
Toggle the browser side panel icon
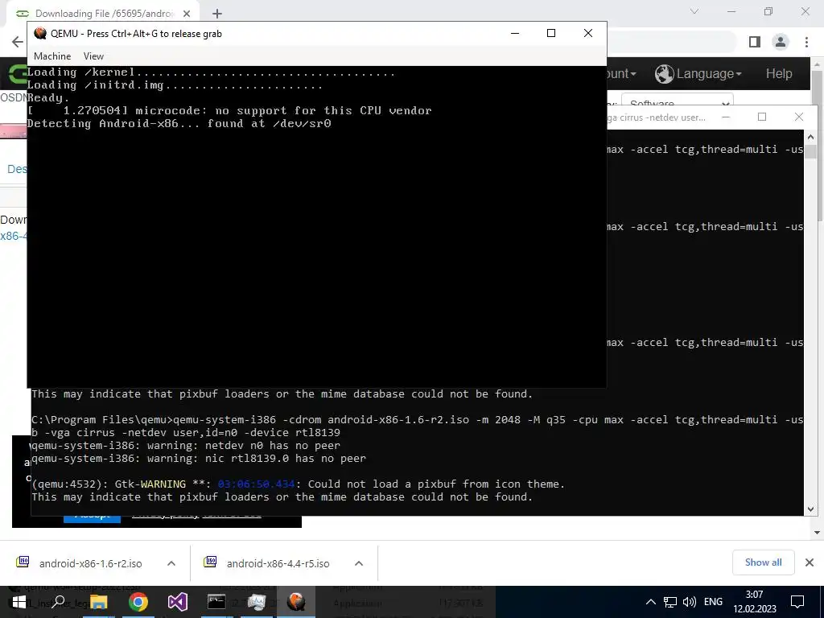755,42
